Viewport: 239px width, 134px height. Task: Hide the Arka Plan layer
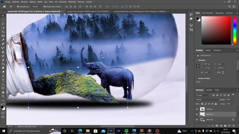tap(197, 119)
